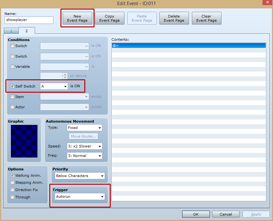Viewport: 273px width, 221px height.
Task: Click the second Switch selector field
Action: point(64,56)
